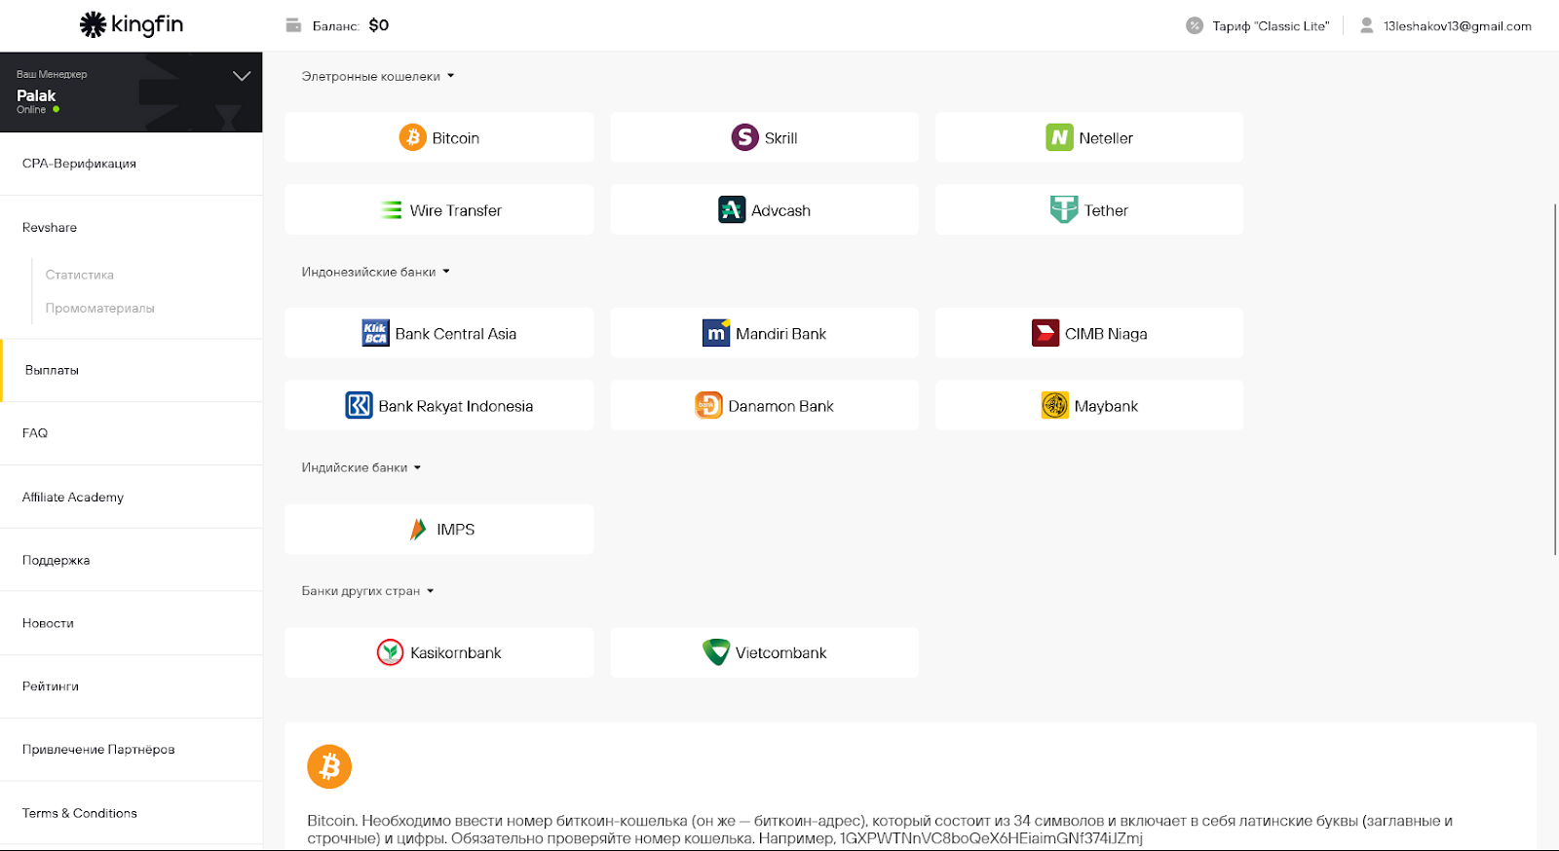Collapse the Индийские банки section
Screen dimensions: 1559x851
click(x=361, y=467)
